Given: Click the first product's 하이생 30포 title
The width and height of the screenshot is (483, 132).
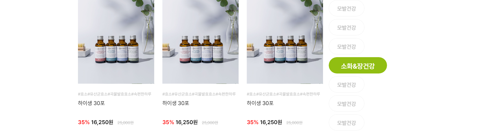Looking at the screenshot, I should point(91,103).
